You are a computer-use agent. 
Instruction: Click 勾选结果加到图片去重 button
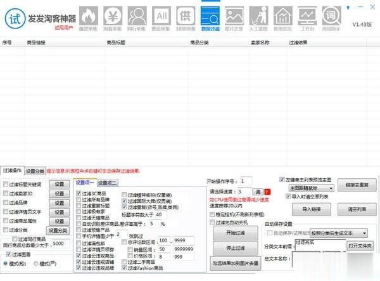pos(236,263)
